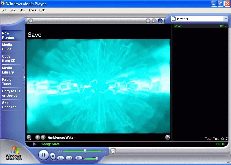
Task: Click the Song: Save status text
Action: 50,144
